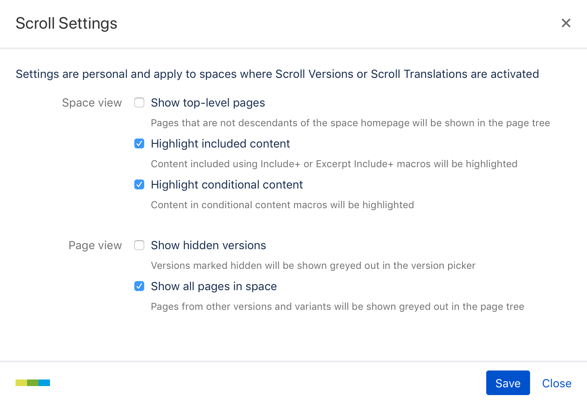Disable the Highlight conditional content checkbox

(x=139, y=184)
